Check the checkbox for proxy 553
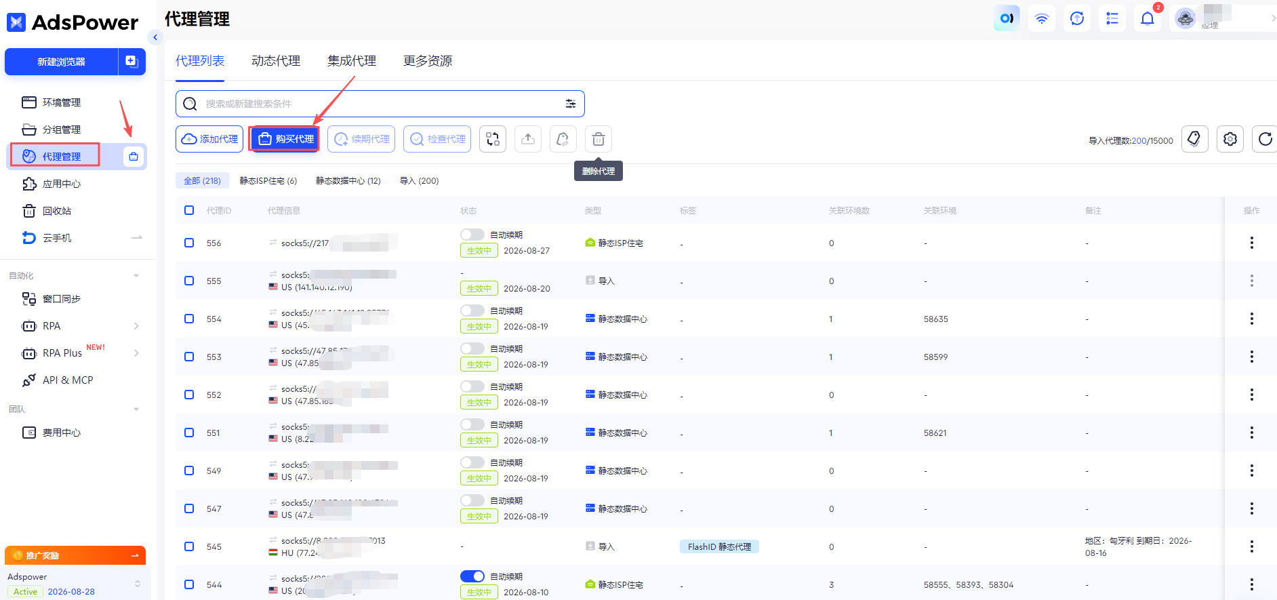The height and width of the screenshot is (600, 1277). (189, 357)
